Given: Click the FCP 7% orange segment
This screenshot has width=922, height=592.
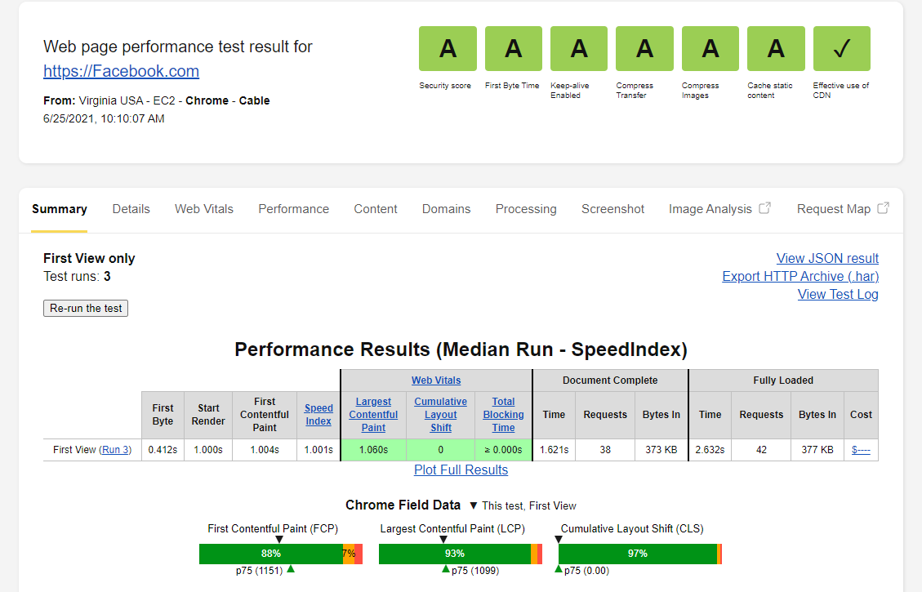Looking at the screenshot, I should (x=349, y=554).
